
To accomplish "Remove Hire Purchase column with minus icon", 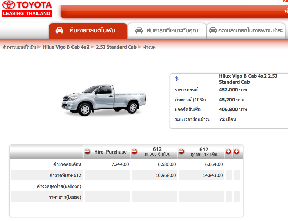I will pos(87,152).
